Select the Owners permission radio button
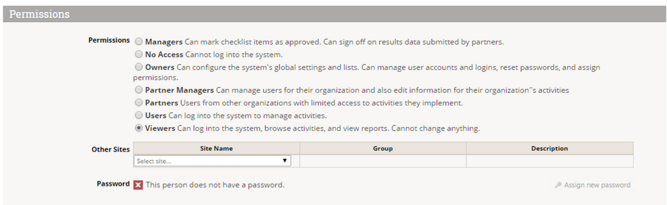 click(139, 67)
